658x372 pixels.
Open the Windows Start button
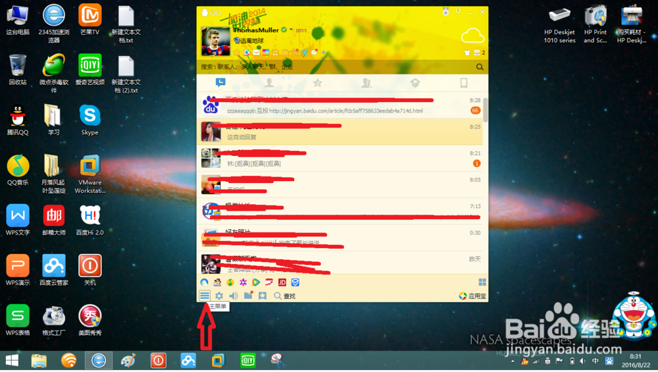click(12, 361)
